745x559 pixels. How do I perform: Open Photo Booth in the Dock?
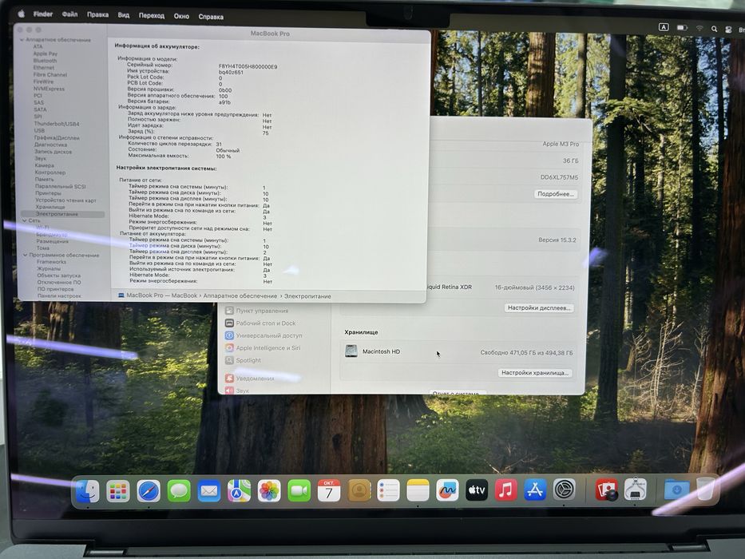(606, 489)
